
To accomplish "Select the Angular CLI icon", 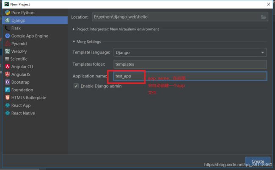I will [x=8, y=66].
